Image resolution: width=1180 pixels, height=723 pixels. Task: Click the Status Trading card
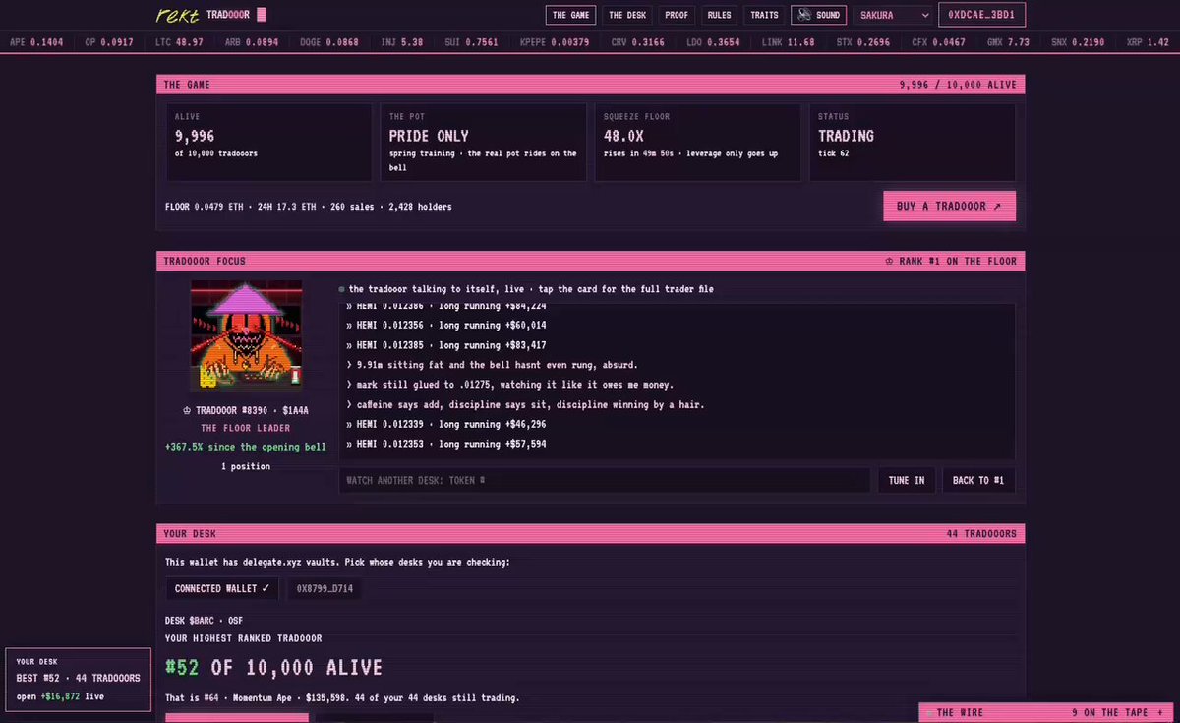point(913,143)
